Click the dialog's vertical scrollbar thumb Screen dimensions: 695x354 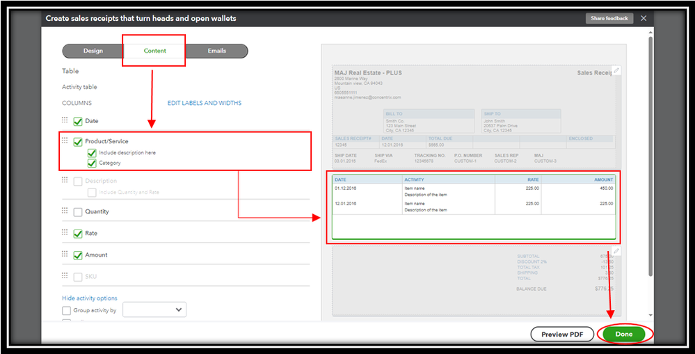click(x=650, y=155)
